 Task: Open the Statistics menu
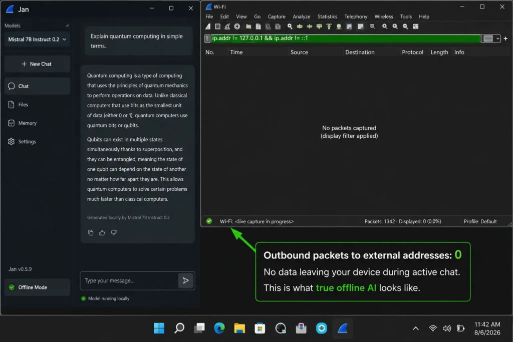327,17
